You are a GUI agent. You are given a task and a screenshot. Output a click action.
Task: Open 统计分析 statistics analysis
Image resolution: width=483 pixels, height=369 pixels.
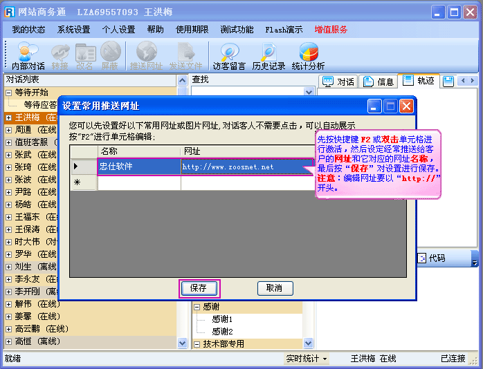click(308, 56)
